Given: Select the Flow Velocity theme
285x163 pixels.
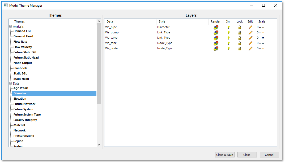Looking at the screenshot, I should click(x=23, y=47).
